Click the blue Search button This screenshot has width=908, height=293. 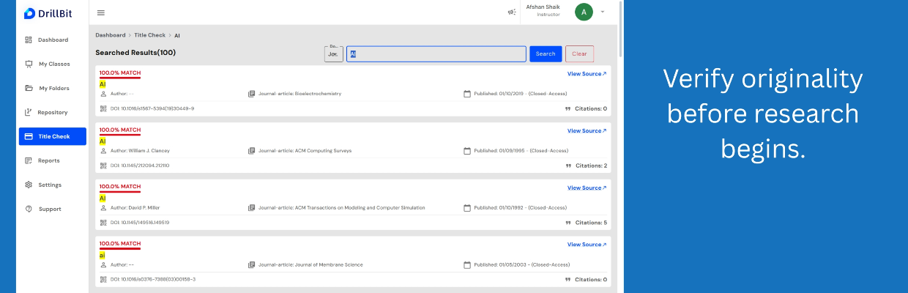(x=546, y=53)
